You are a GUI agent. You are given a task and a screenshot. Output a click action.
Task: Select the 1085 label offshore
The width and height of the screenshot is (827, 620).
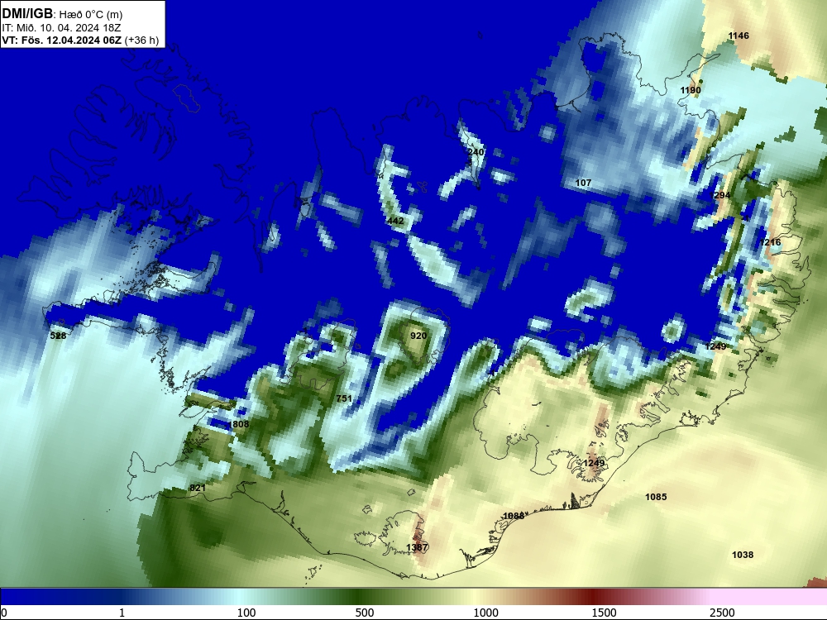point(656,496)
